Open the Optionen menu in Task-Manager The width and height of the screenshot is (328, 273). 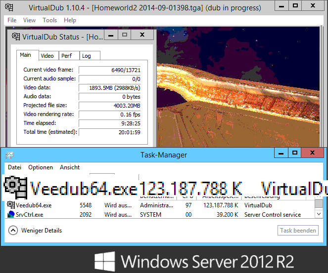point(41,167)
